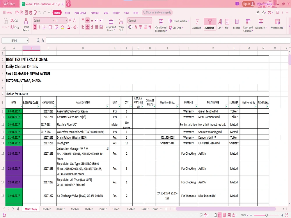Toggle Wrap Text
The width and height of the screenshot is (291, 218).
(121, 22)
